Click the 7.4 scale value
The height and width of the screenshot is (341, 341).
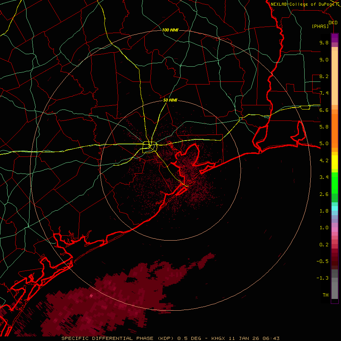pos(324,93)
